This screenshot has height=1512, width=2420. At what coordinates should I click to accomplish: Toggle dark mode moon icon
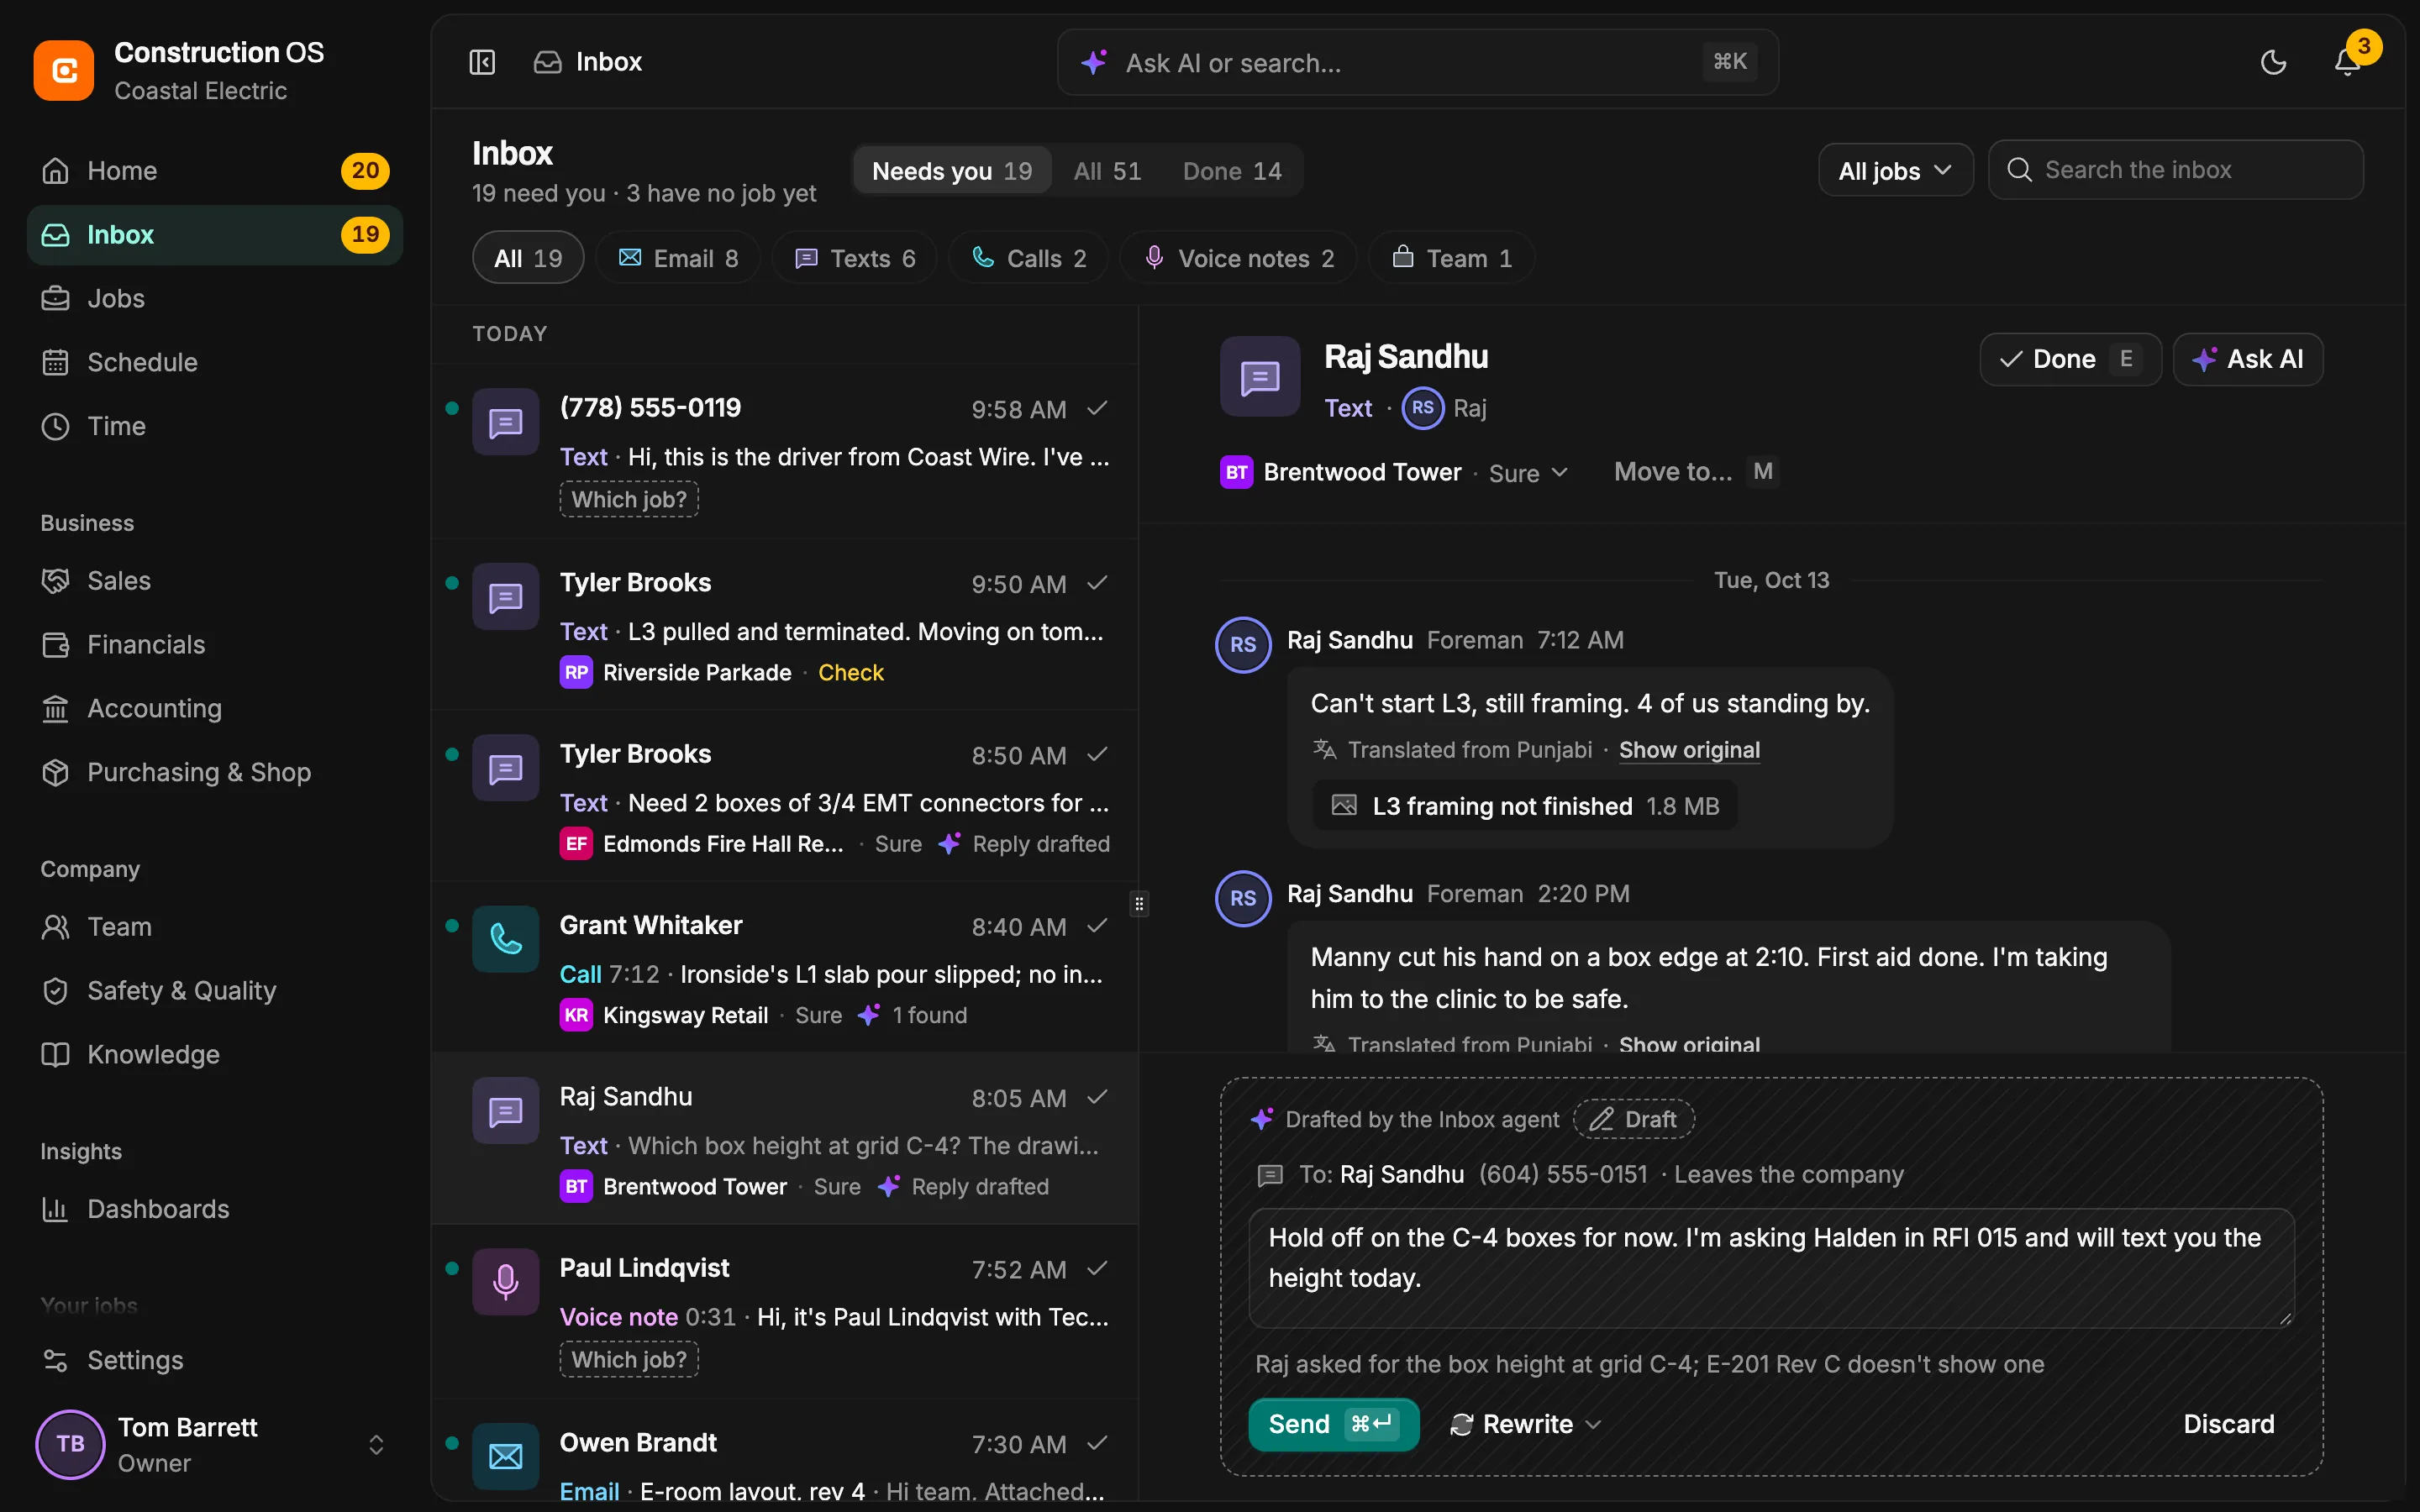(x=2273, y=62)
